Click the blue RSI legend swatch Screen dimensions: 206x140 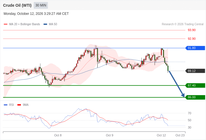coord(6,105)
